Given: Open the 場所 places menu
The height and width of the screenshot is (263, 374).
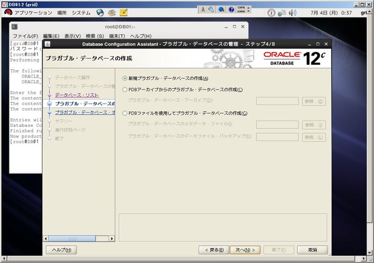Looking at the screenshot, I should 62,12.
